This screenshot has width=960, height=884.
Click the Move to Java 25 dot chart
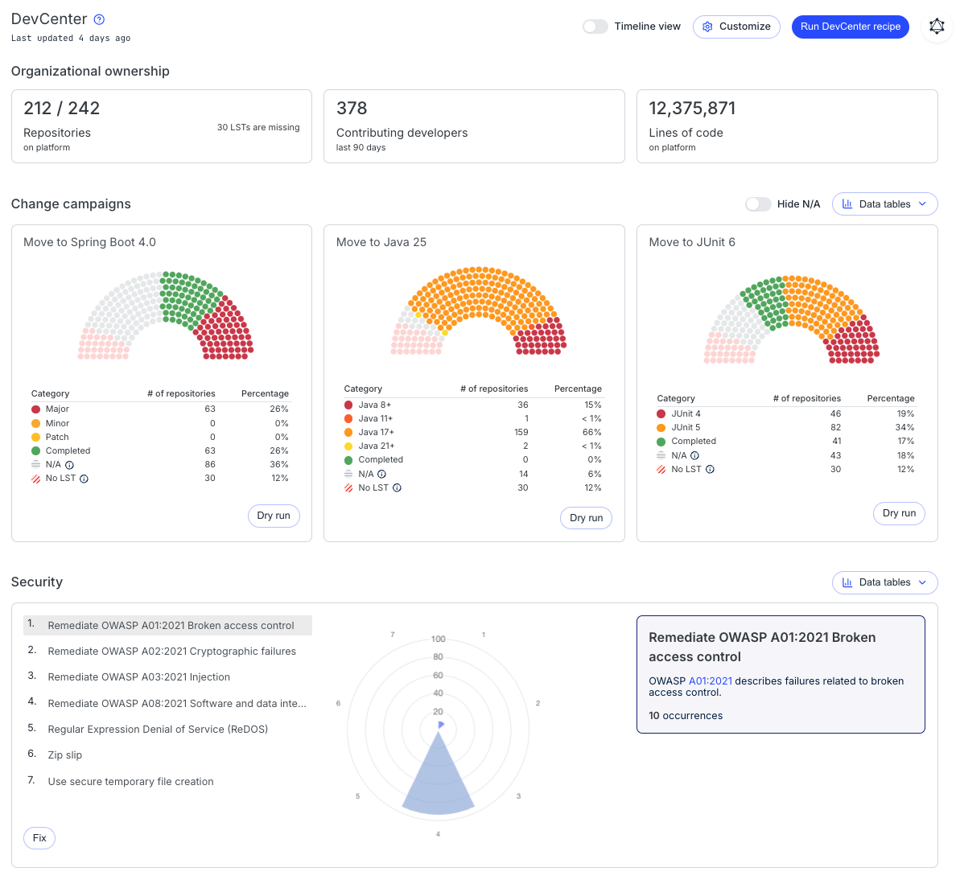pyautogui.click(x=478, y=311)
